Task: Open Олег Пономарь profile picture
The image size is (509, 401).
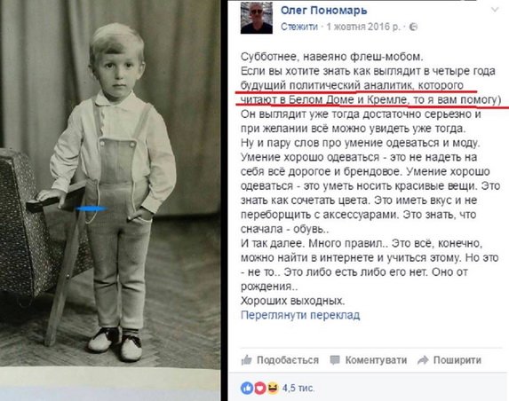Action: (256, 17)
